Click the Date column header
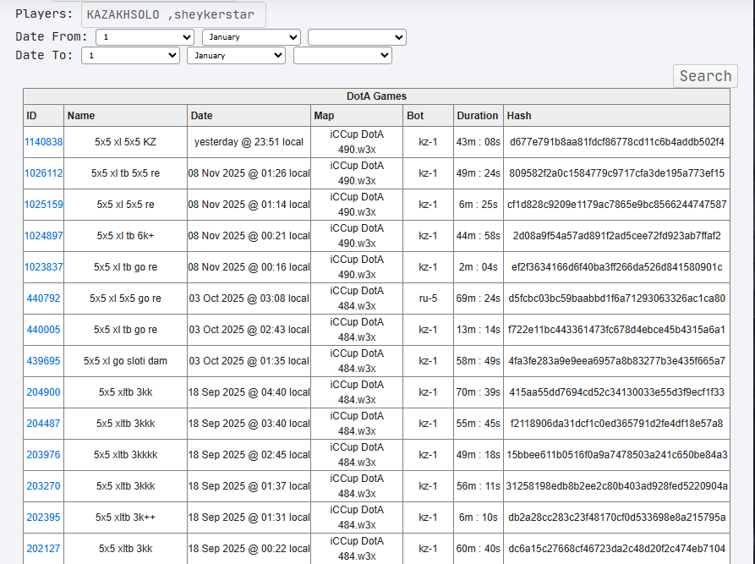The width and height of the screenshot is (755, 564). [201, 116]
